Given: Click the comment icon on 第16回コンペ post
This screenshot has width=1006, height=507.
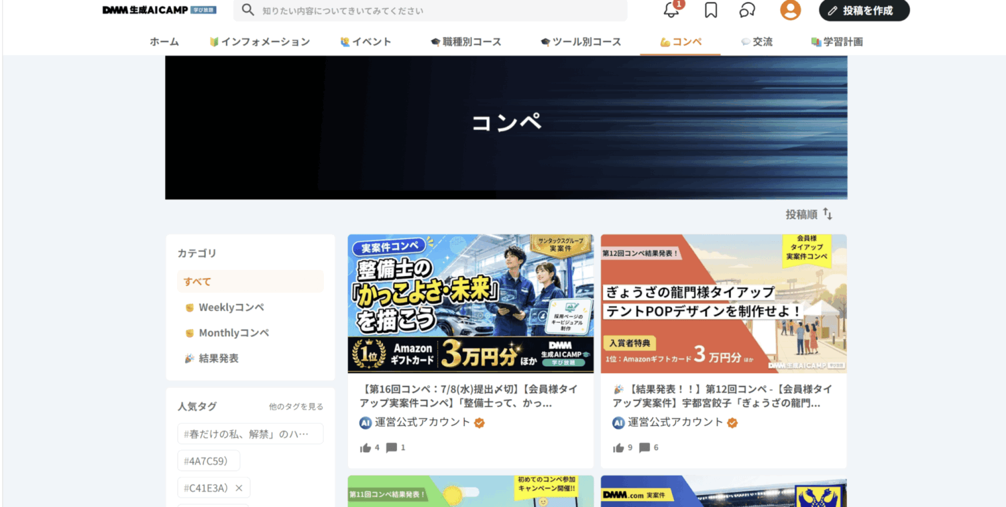Looking at the screenshot, I should click(x=392, y=448).
